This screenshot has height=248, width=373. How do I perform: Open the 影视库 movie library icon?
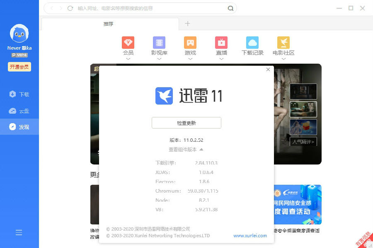click(x=159, y=43)
